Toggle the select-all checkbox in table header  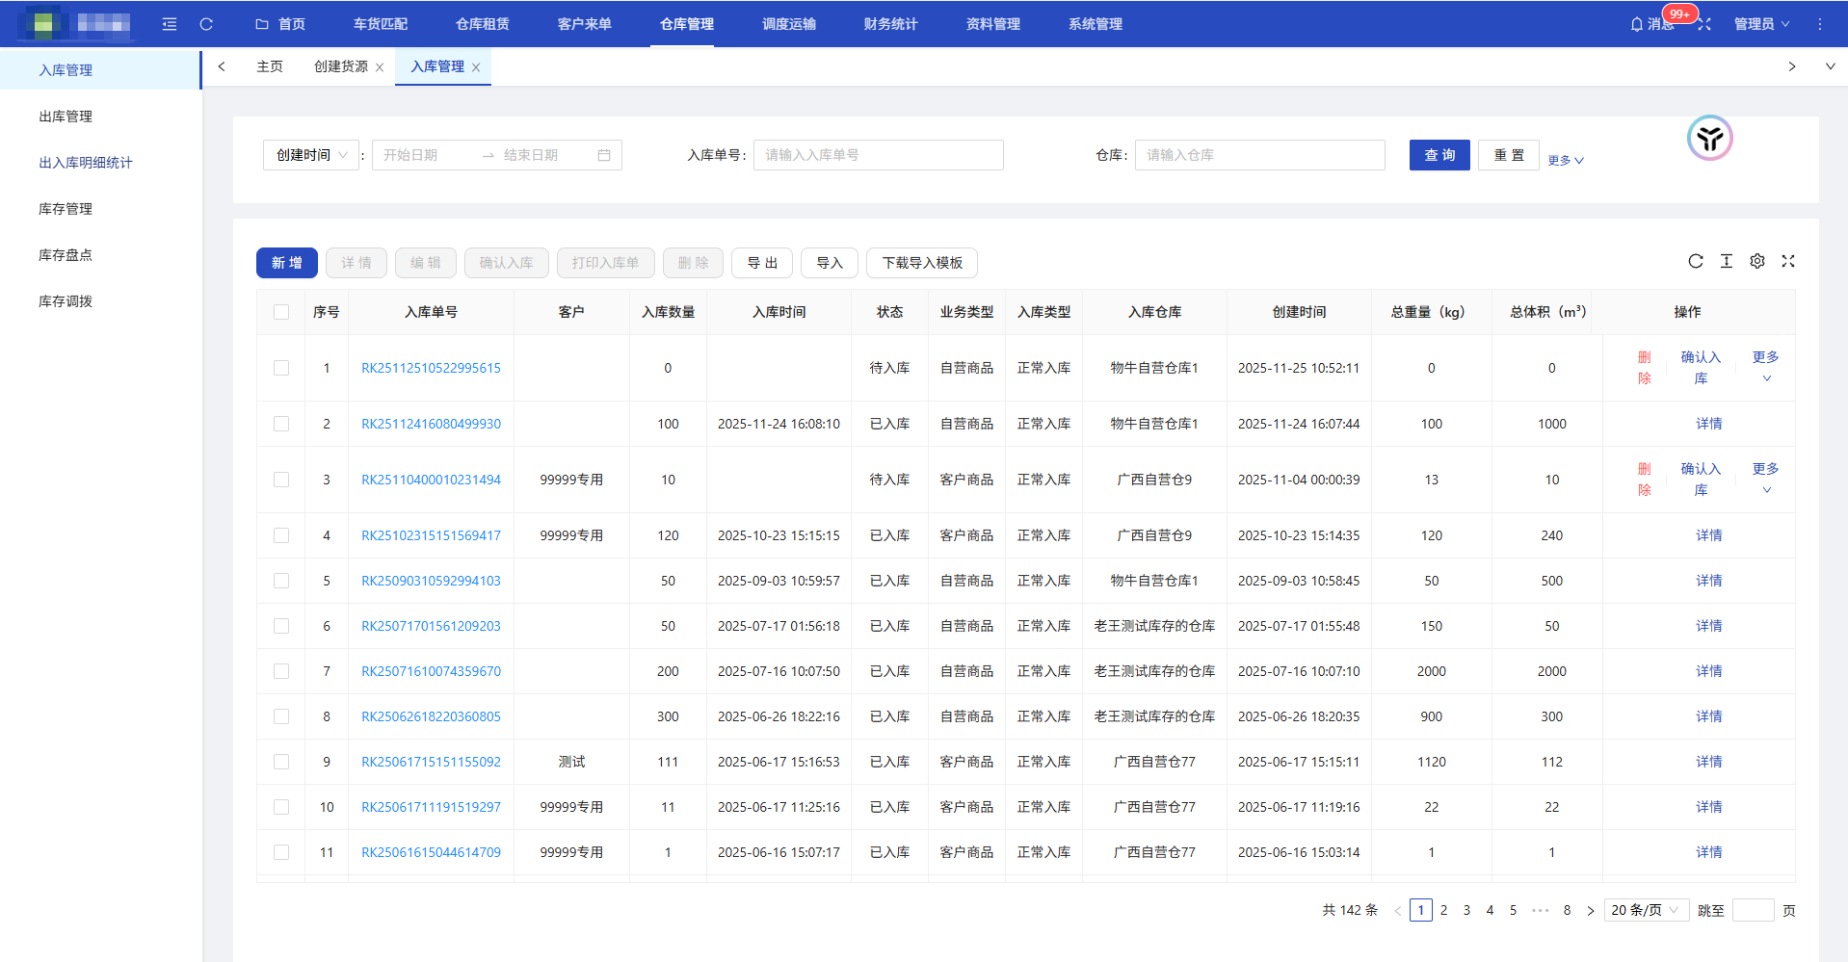(x=281, y=312)
